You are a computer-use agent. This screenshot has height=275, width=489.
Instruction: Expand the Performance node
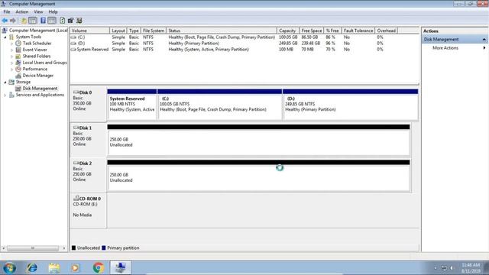point(12,69)
